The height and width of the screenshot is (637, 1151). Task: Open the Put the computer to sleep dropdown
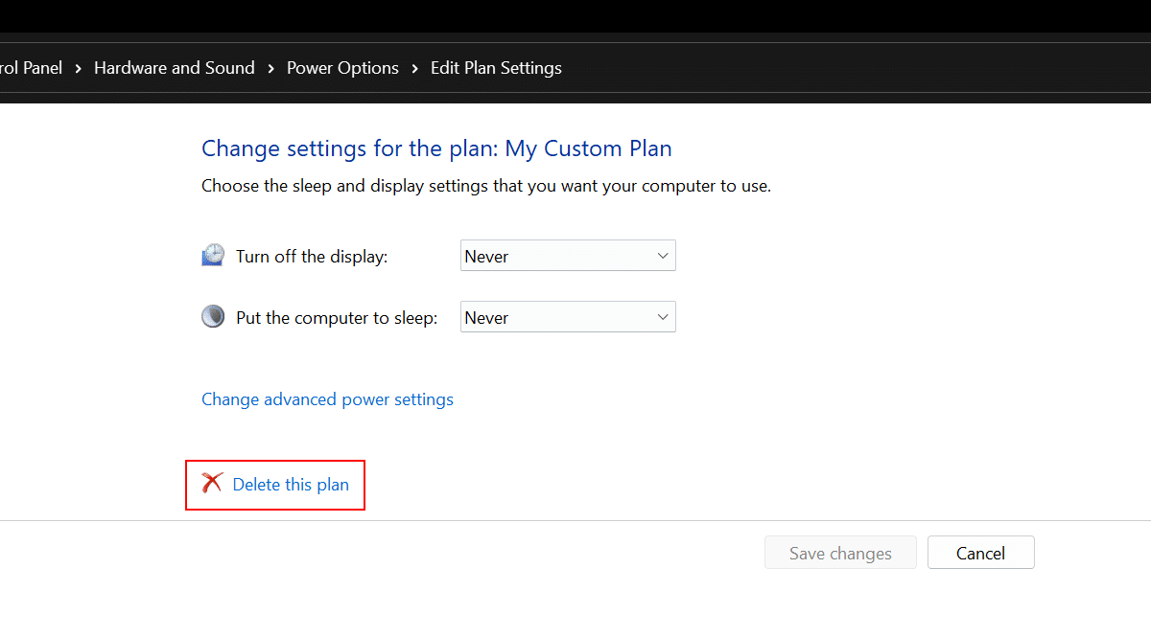(x=568, y=317)
